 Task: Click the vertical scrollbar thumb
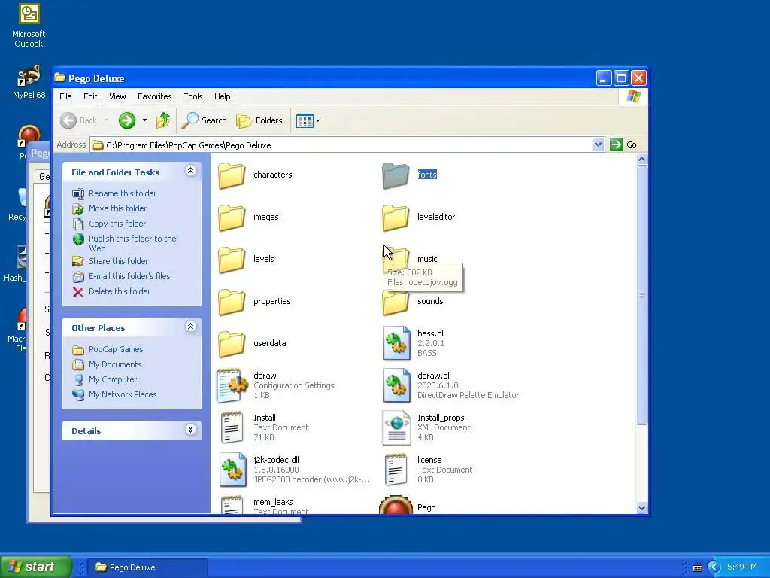point(641,295)
